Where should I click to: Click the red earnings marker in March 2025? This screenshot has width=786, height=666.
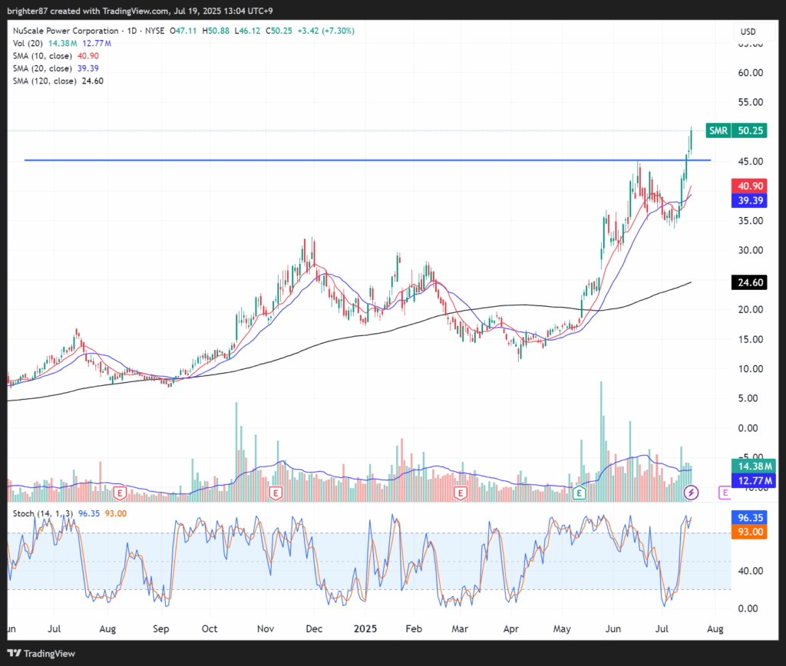tap(461, 493)
